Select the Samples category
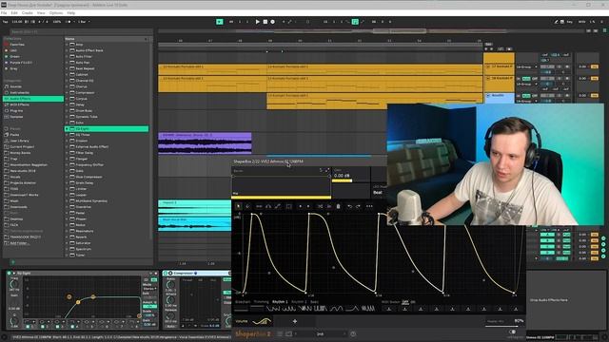609x342 pixels. coord(16,117)
